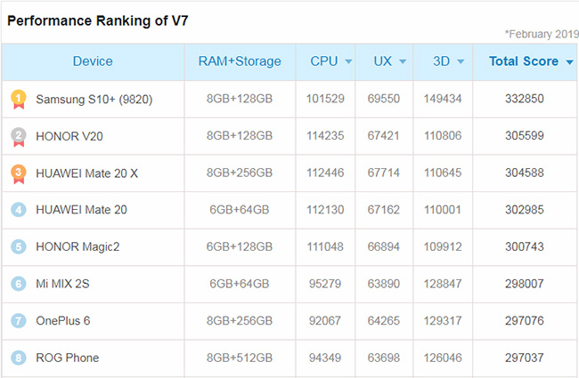Click the RAM+Storage column header

tap(240, 61)
